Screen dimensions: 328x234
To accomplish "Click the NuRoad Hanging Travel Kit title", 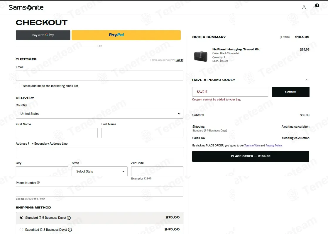I will pos(236,49).
